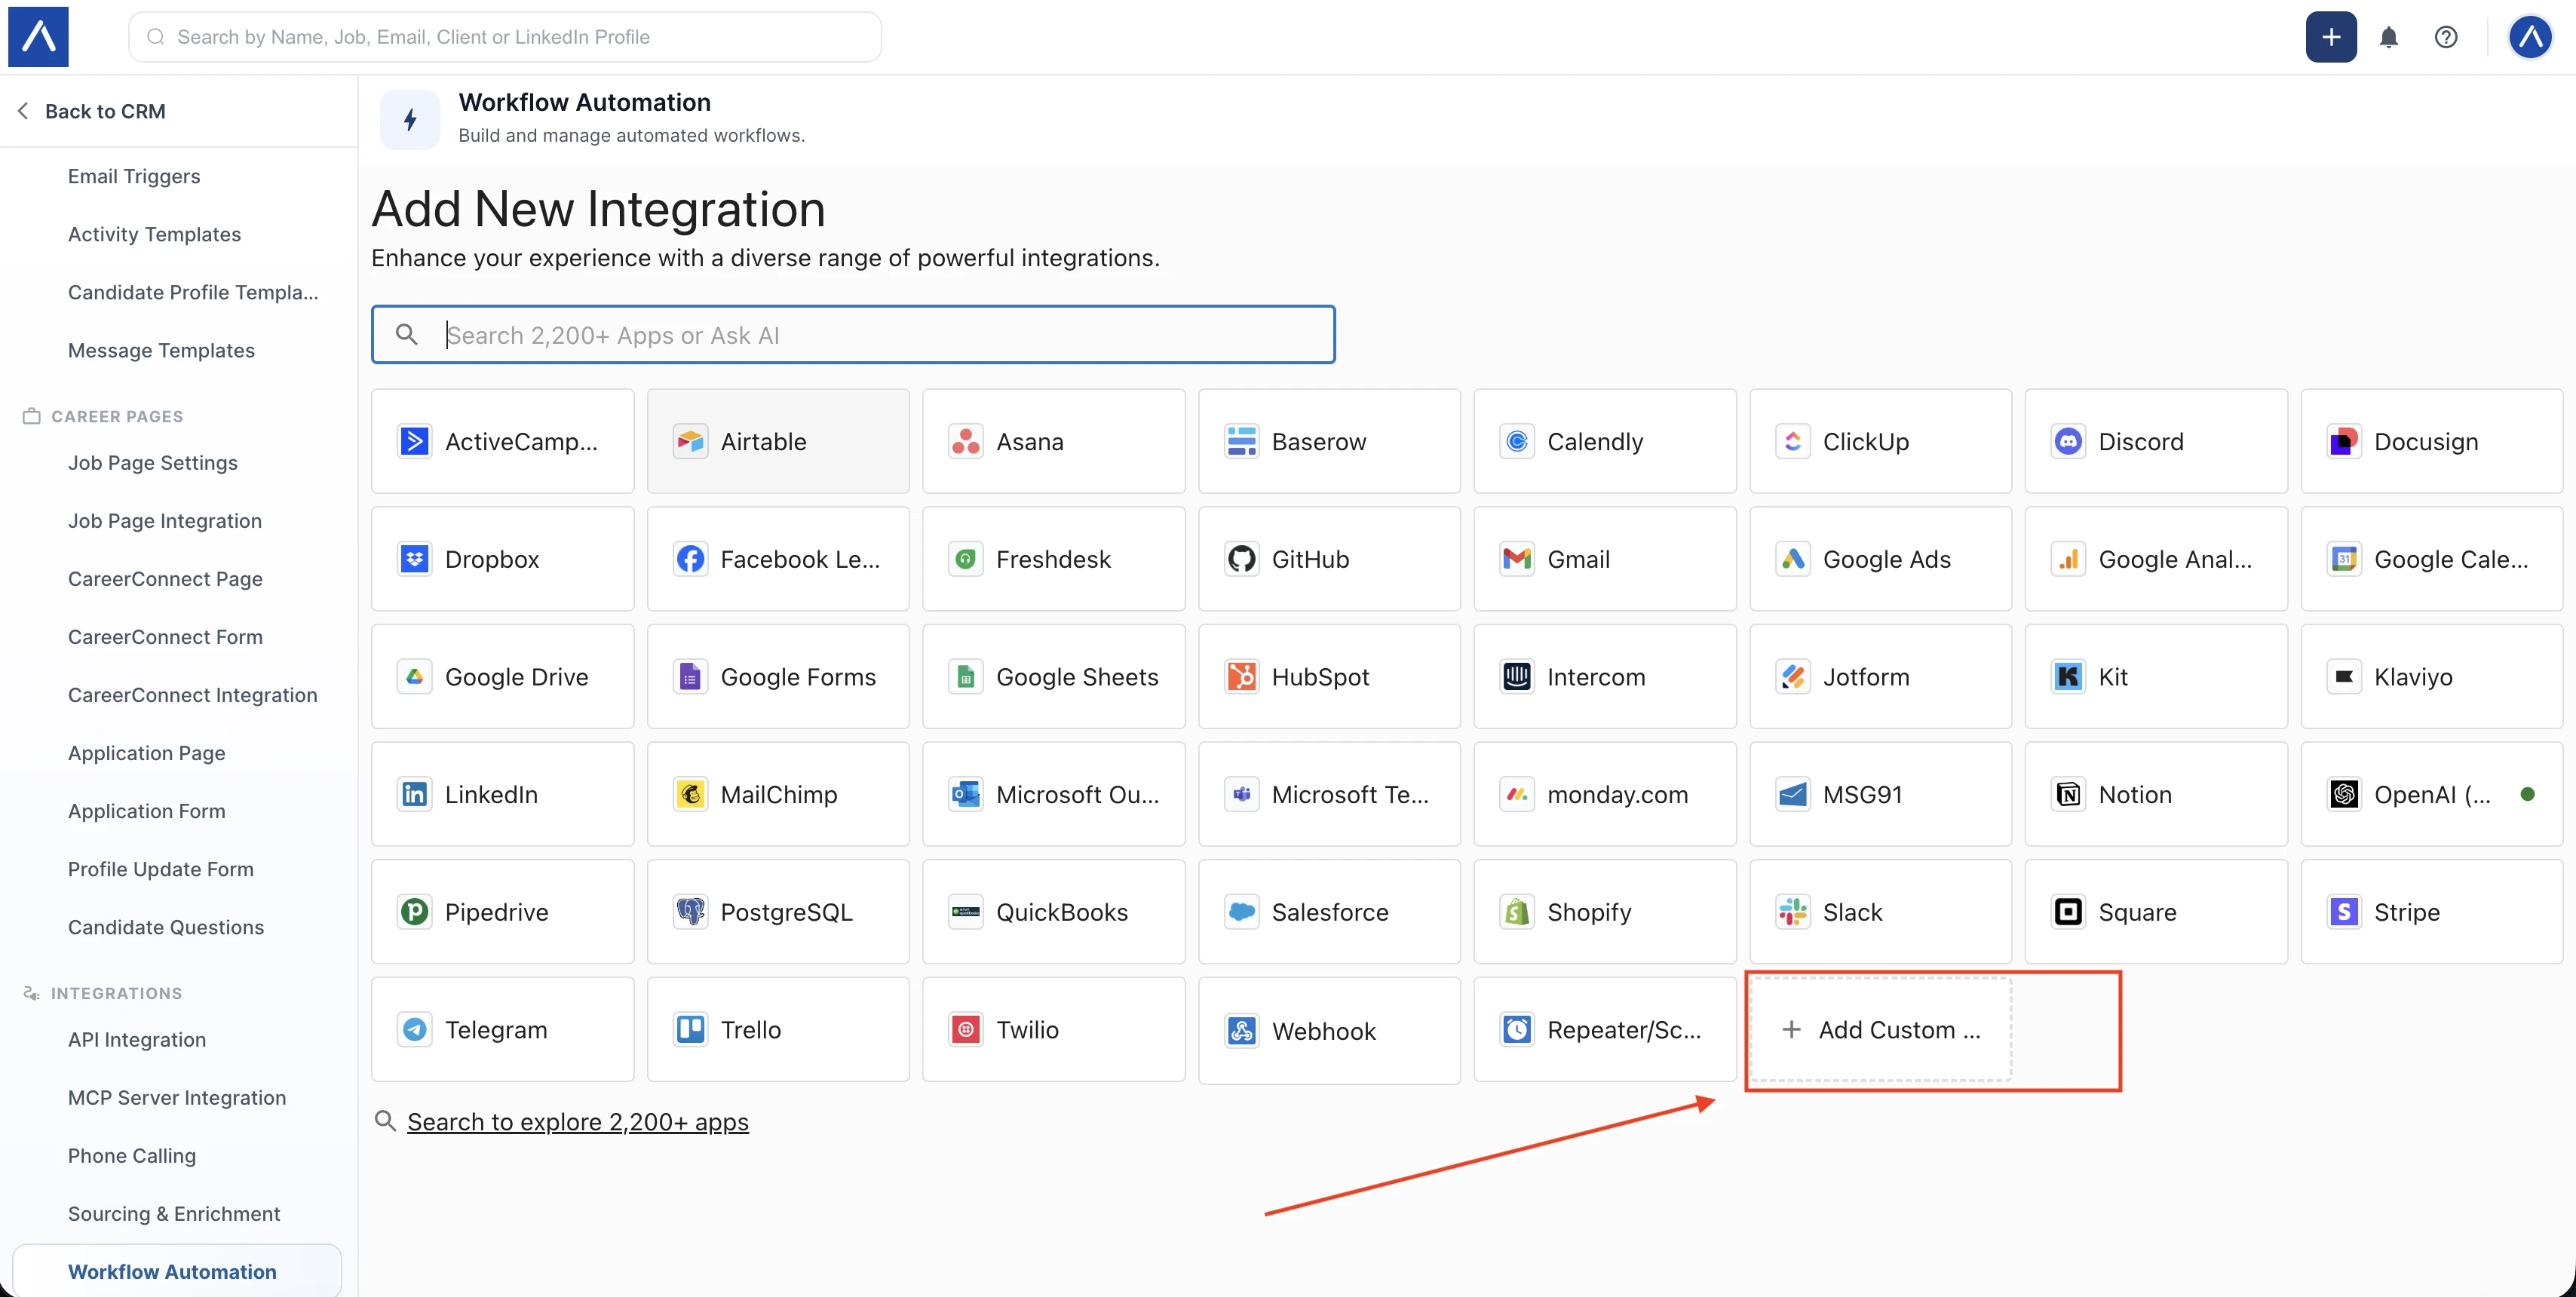
Task: Select the HubSpot integration
Action: [x=1329, y=676]
